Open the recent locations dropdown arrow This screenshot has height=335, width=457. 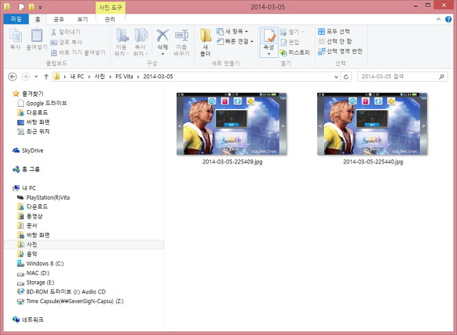point(36,77)
